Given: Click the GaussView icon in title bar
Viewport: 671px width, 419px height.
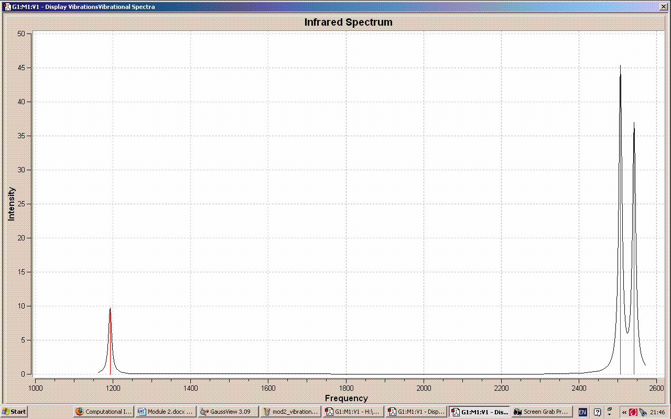Looking at the screenshot, I should (7, 6).
